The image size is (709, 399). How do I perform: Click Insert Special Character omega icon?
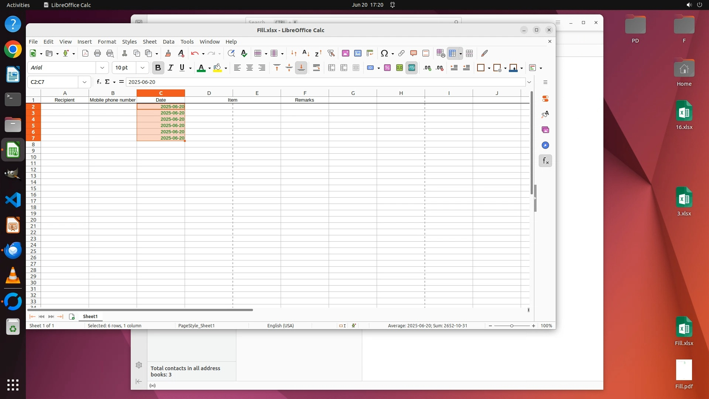[x=384, y=54]
